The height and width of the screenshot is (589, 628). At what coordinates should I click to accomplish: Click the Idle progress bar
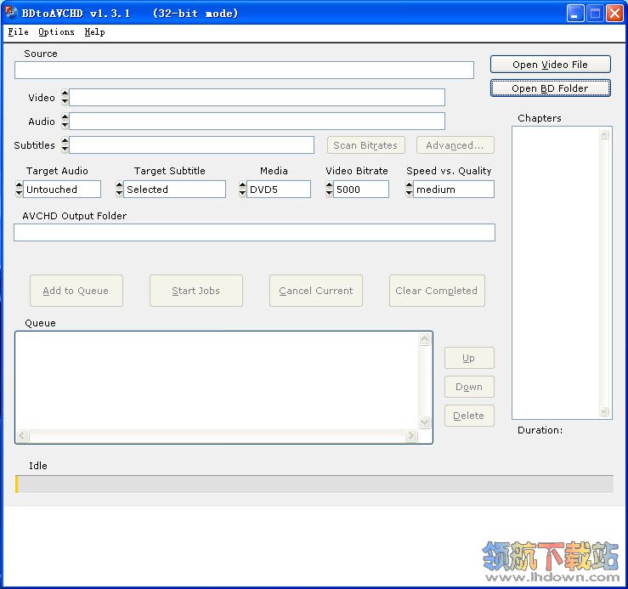(314, 484)
